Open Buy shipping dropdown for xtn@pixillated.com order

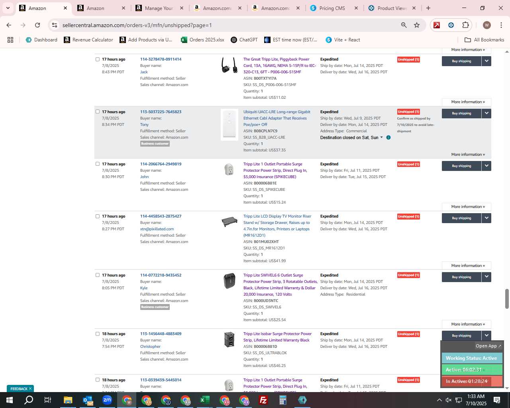(x=486, y=218)
